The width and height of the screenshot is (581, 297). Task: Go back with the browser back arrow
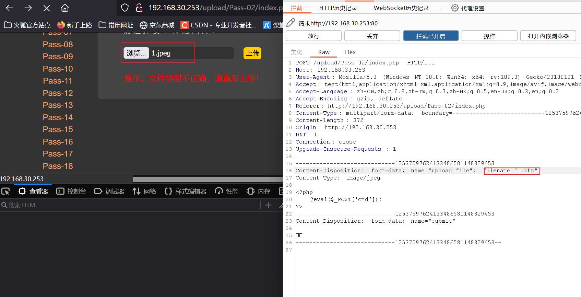tap(10, 8)
